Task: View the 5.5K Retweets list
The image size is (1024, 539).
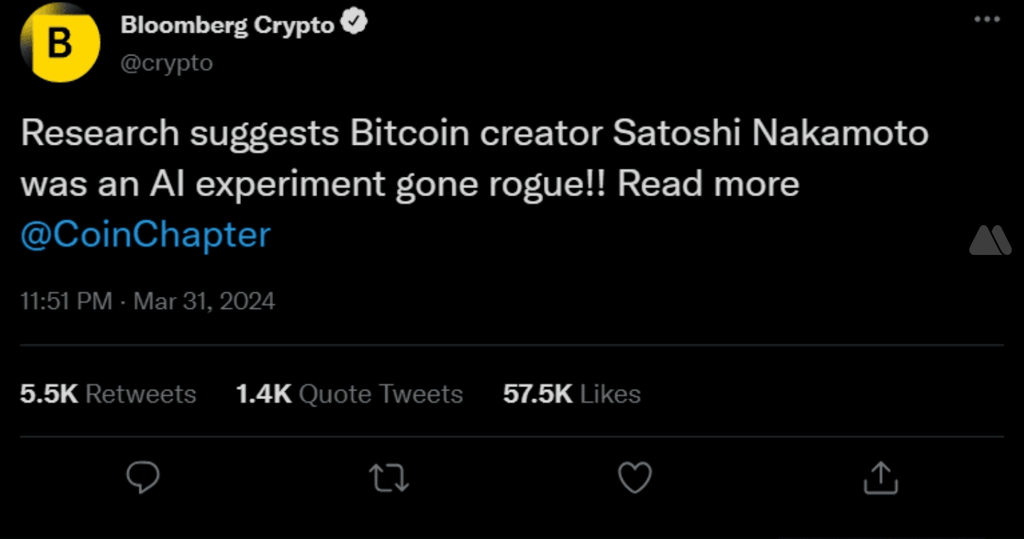Action: point(108,393)
